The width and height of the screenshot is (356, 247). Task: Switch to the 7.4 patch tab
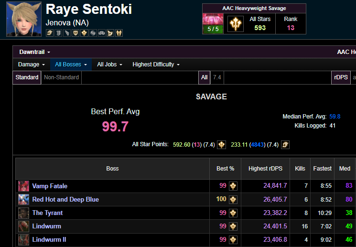(217, 77)
